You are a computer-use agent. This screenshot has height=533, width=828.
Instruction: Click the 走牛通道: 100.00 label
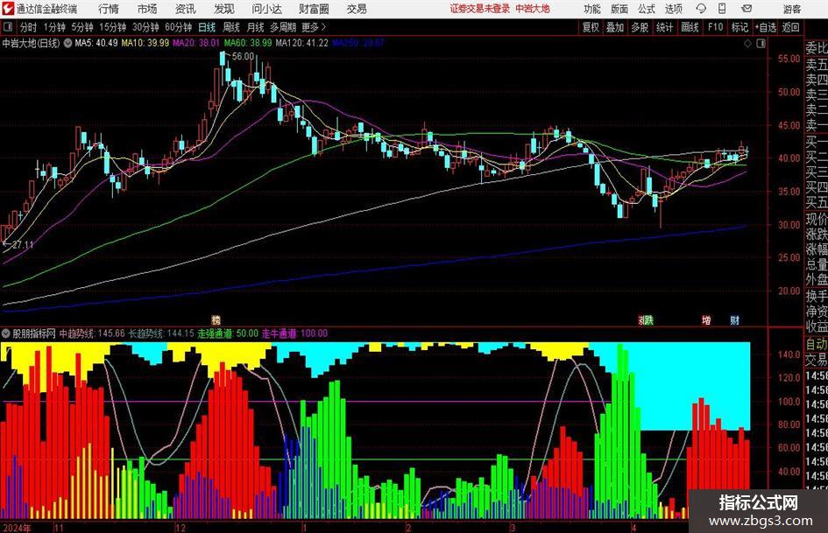pos(294,333)
